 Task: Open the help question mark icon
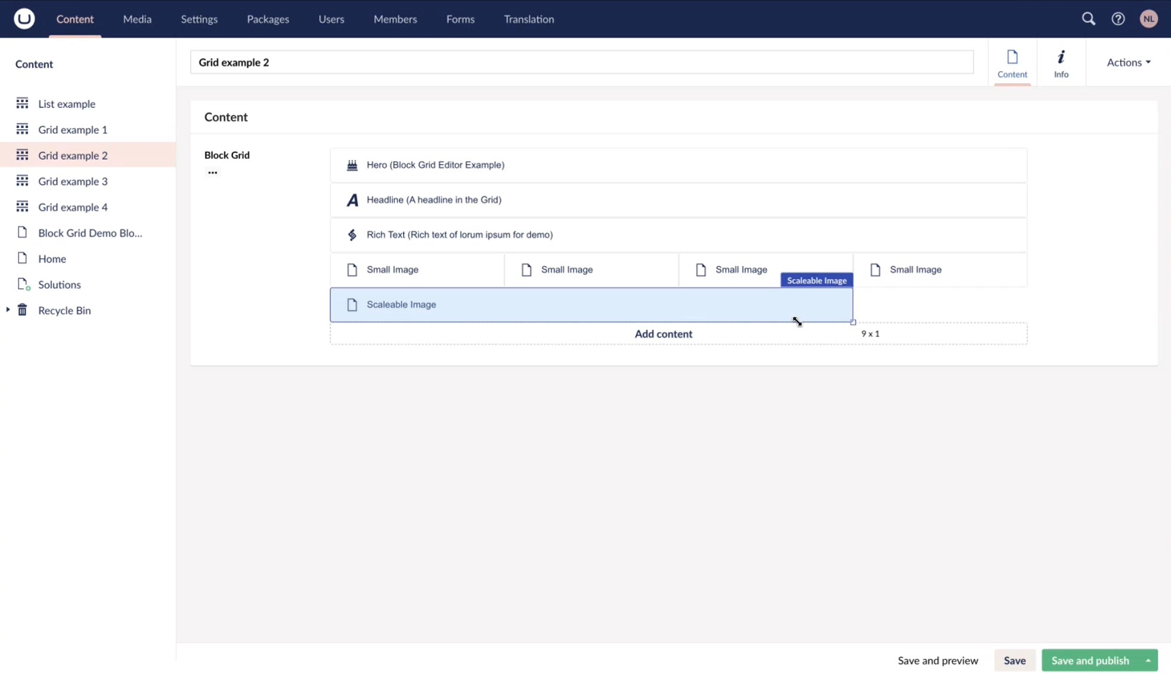click(x=1118, y=19)
